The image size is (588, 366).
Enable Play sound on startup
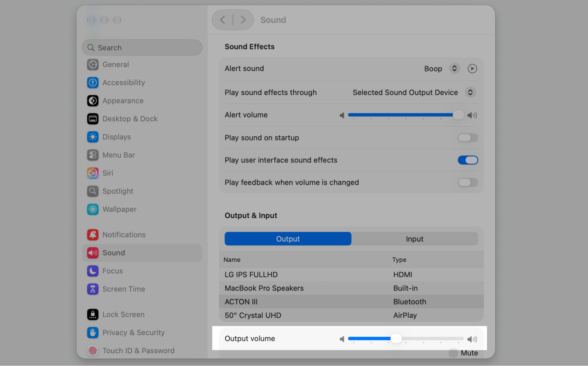[468, 138]
